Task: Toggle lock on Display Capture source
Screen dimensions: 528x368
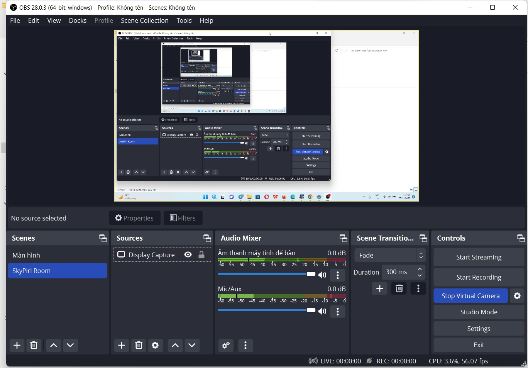Action: point(201,255)
